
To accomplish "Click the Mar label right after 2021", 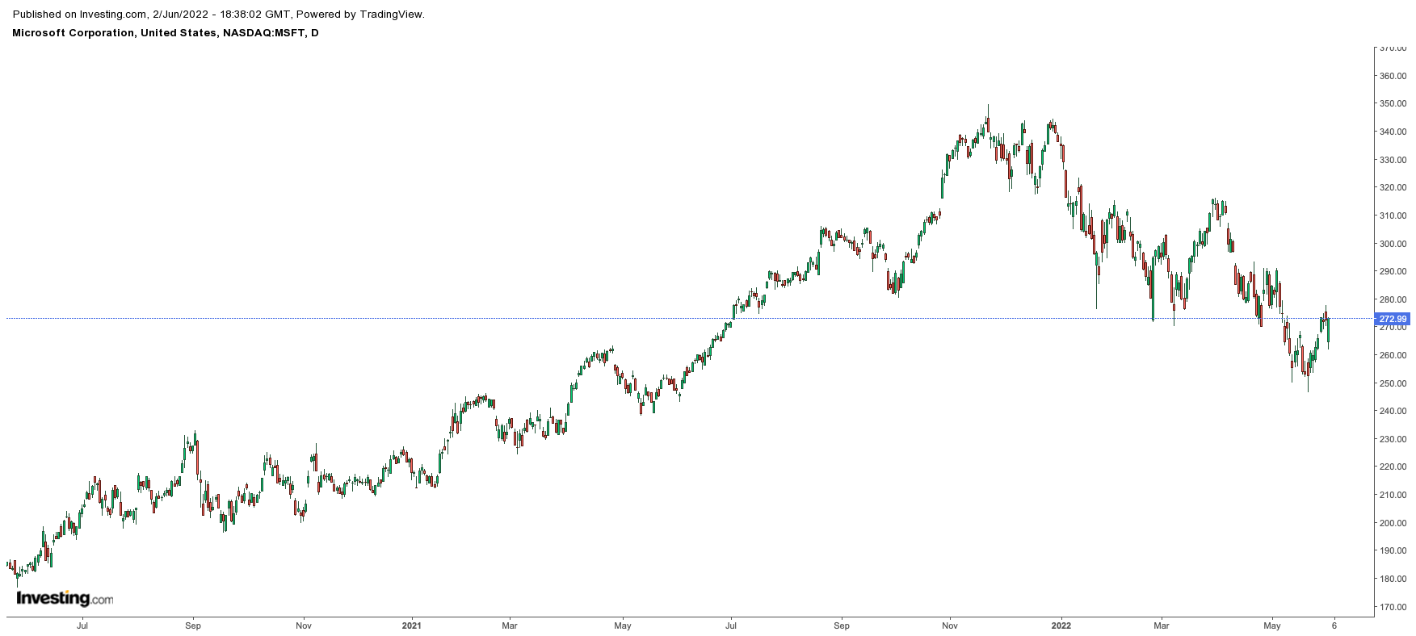I will (510, 626).
